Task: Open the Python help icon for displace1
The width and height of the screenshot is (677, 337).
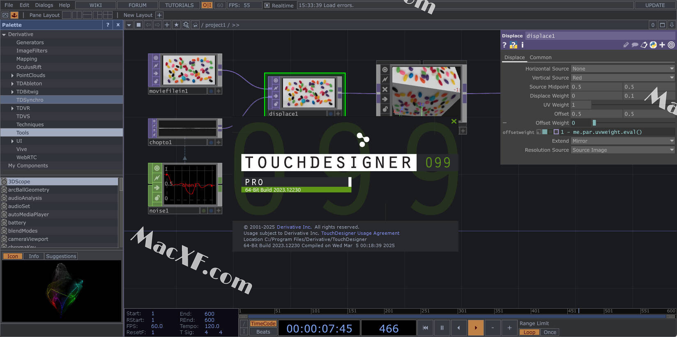Action: pyautogui.click(x=514, y=45)
